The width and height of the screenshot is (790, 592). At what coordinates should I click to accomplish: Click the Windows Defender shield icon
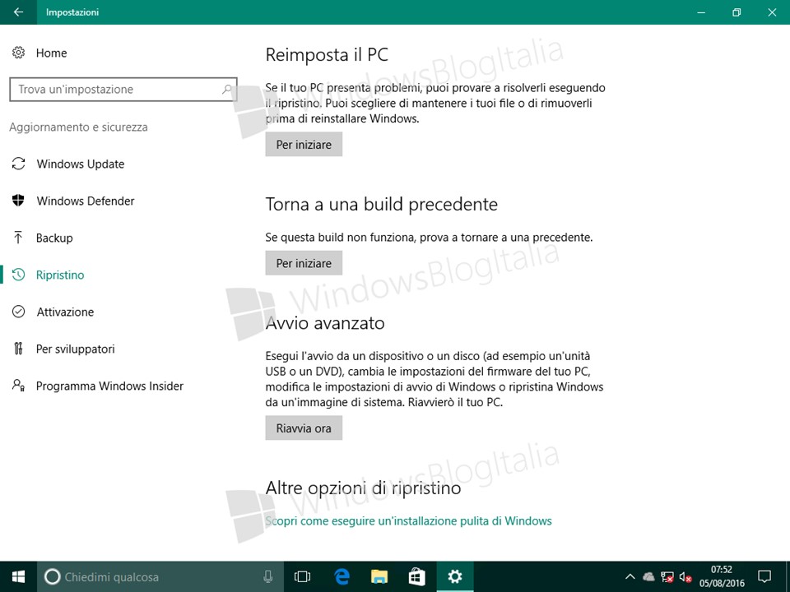[x=18, y=201]
